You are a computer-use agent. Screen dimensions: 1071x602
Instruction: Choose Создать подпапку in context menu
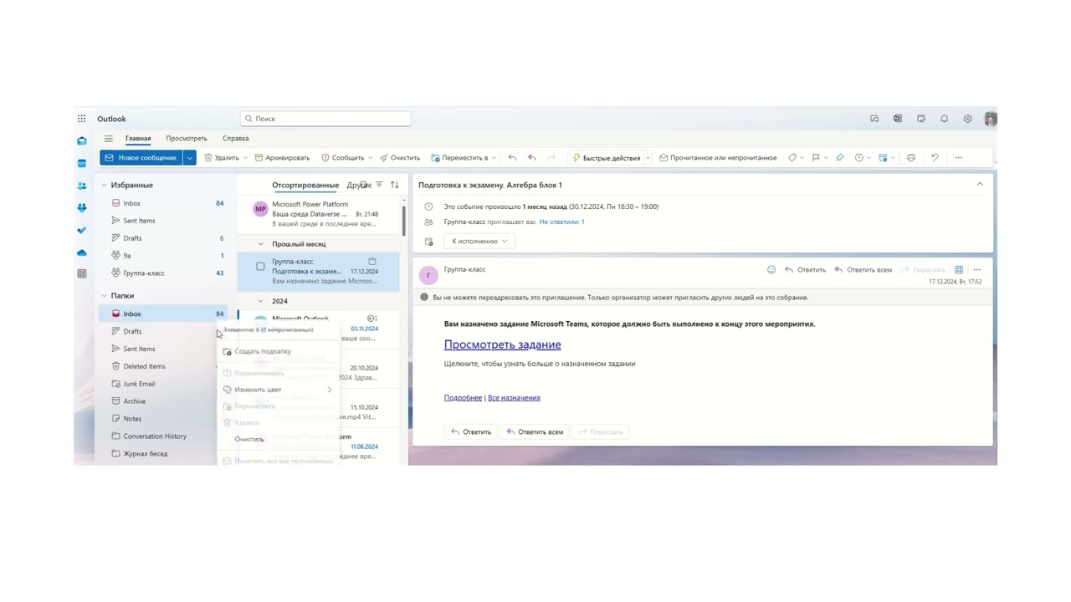(279, 351)
